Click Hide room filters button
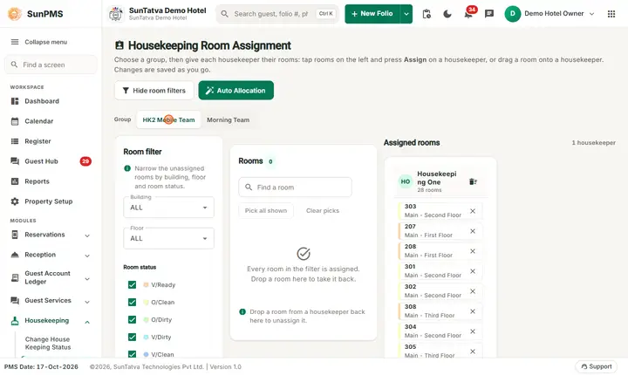 [x=154, y=91]
